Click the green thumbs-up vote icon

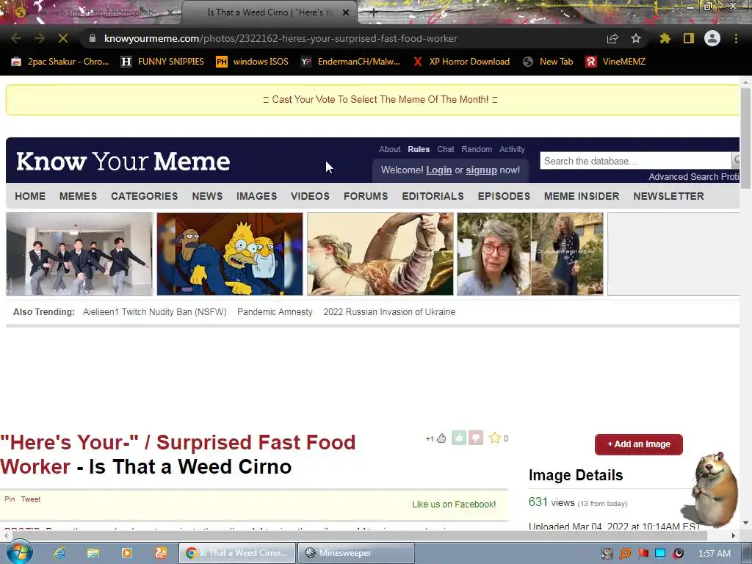coord(459,438)
